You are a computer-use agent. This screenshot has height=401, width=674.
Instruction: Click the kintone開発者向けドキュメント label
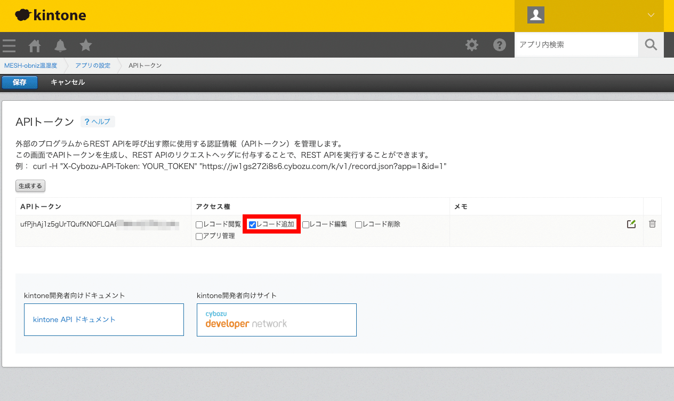pyautogui.click(x=75, y=295)
